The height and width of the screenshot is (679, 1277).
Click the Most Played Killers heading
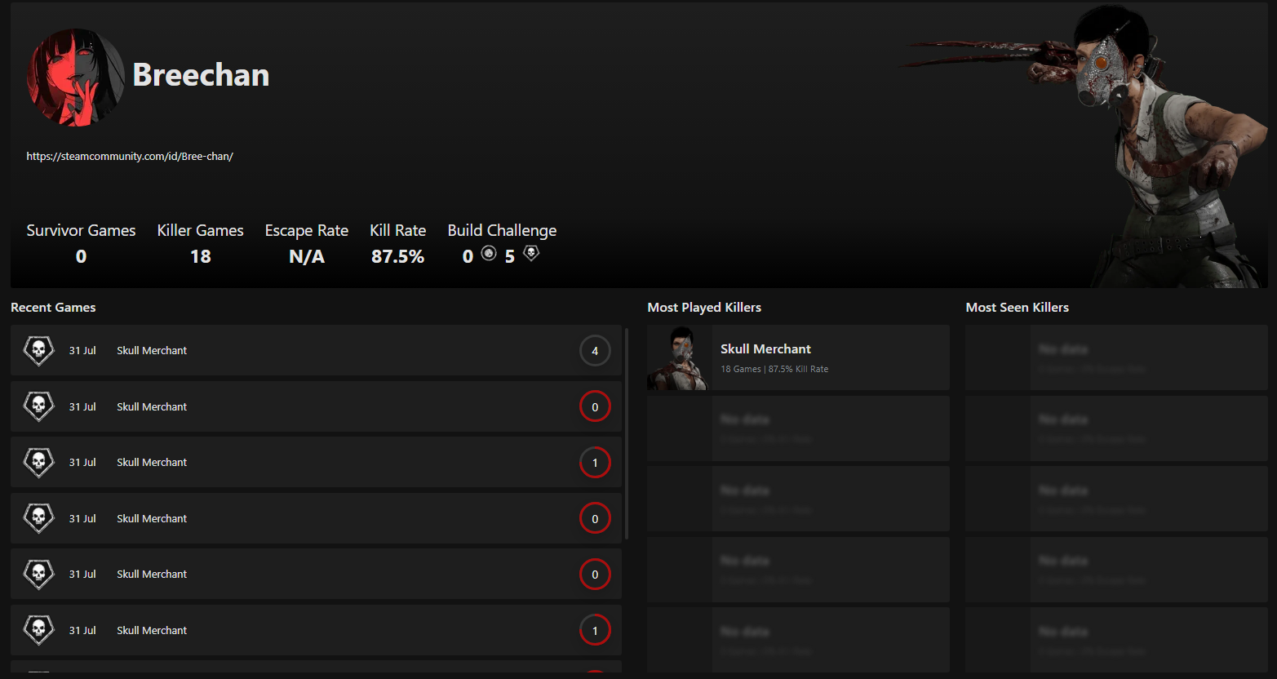[704, 308]
